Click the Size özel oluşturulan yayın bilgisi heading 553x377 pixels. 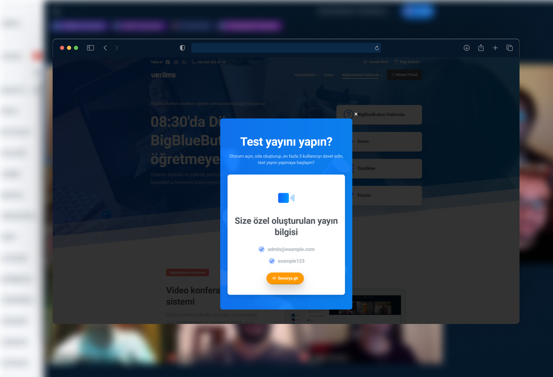click(x=286, y=227)
